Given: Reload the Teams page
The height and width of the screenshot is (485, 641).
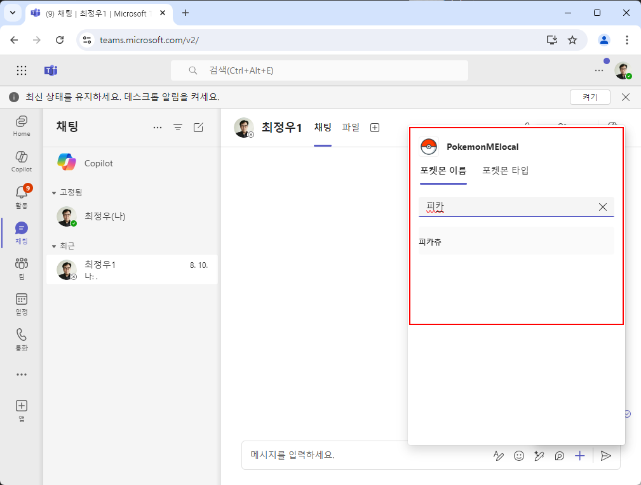Looking at the screenshot, I should click(60, 40).
